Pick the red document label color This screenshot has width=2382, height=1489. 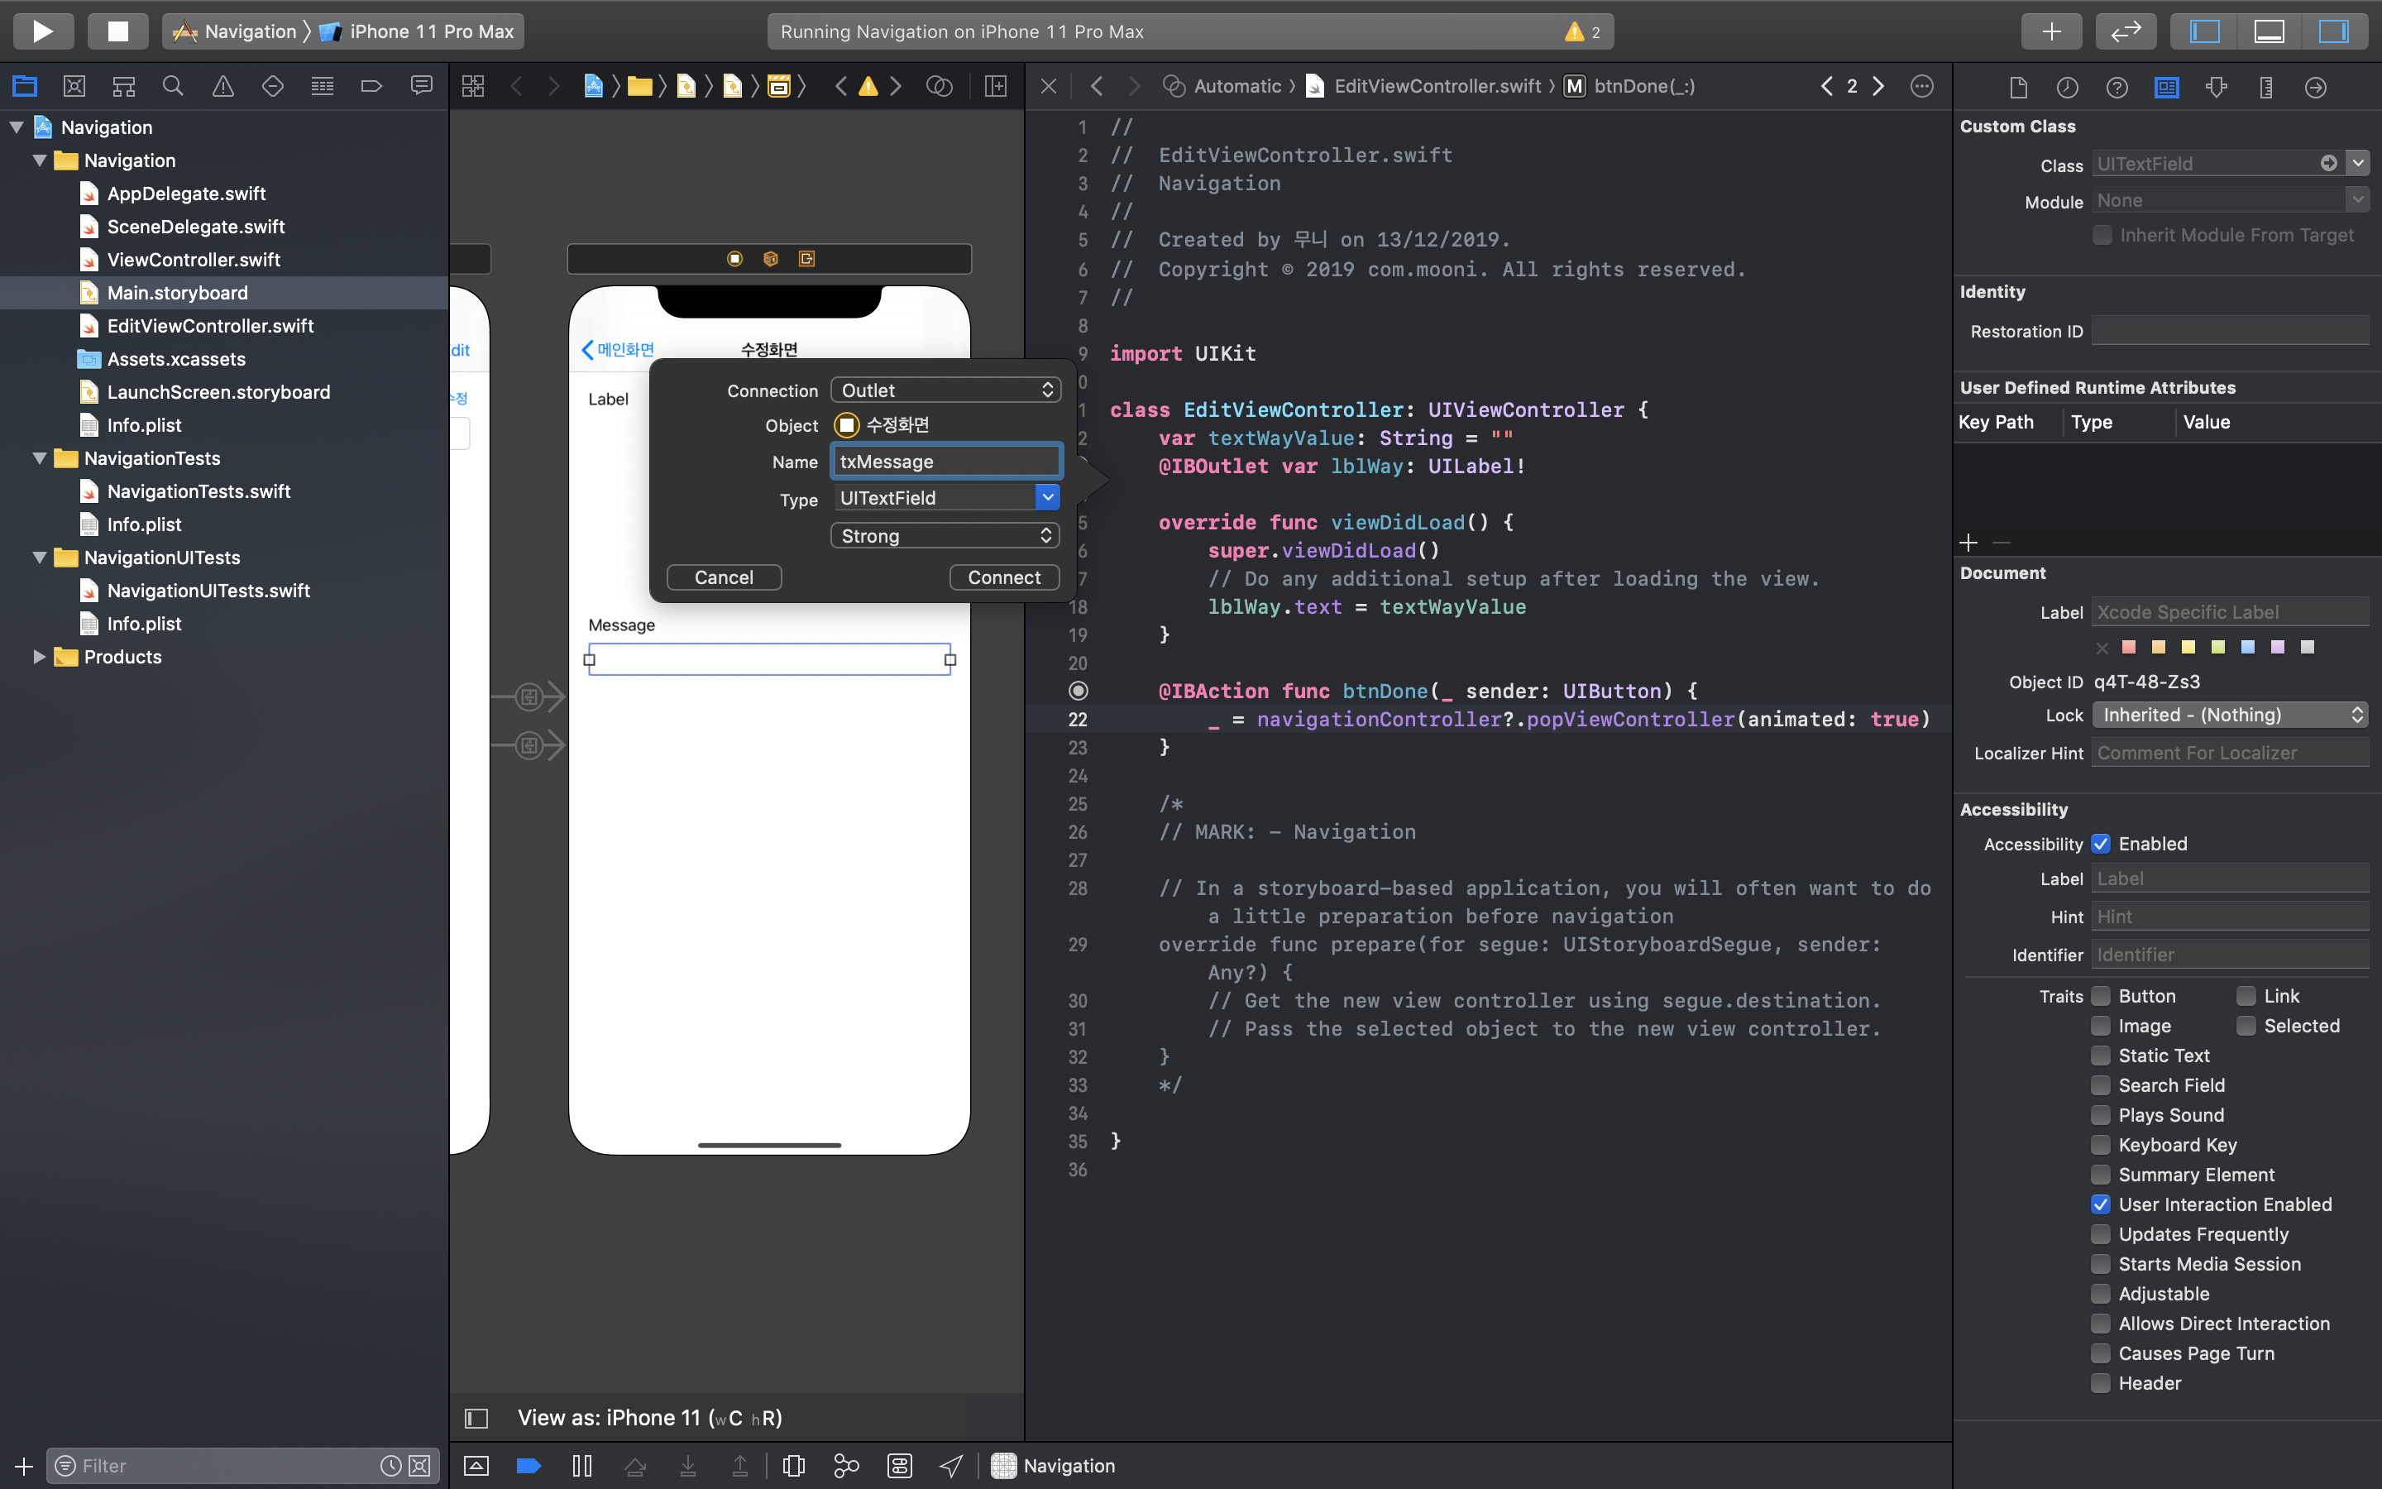click(2128, 647)
